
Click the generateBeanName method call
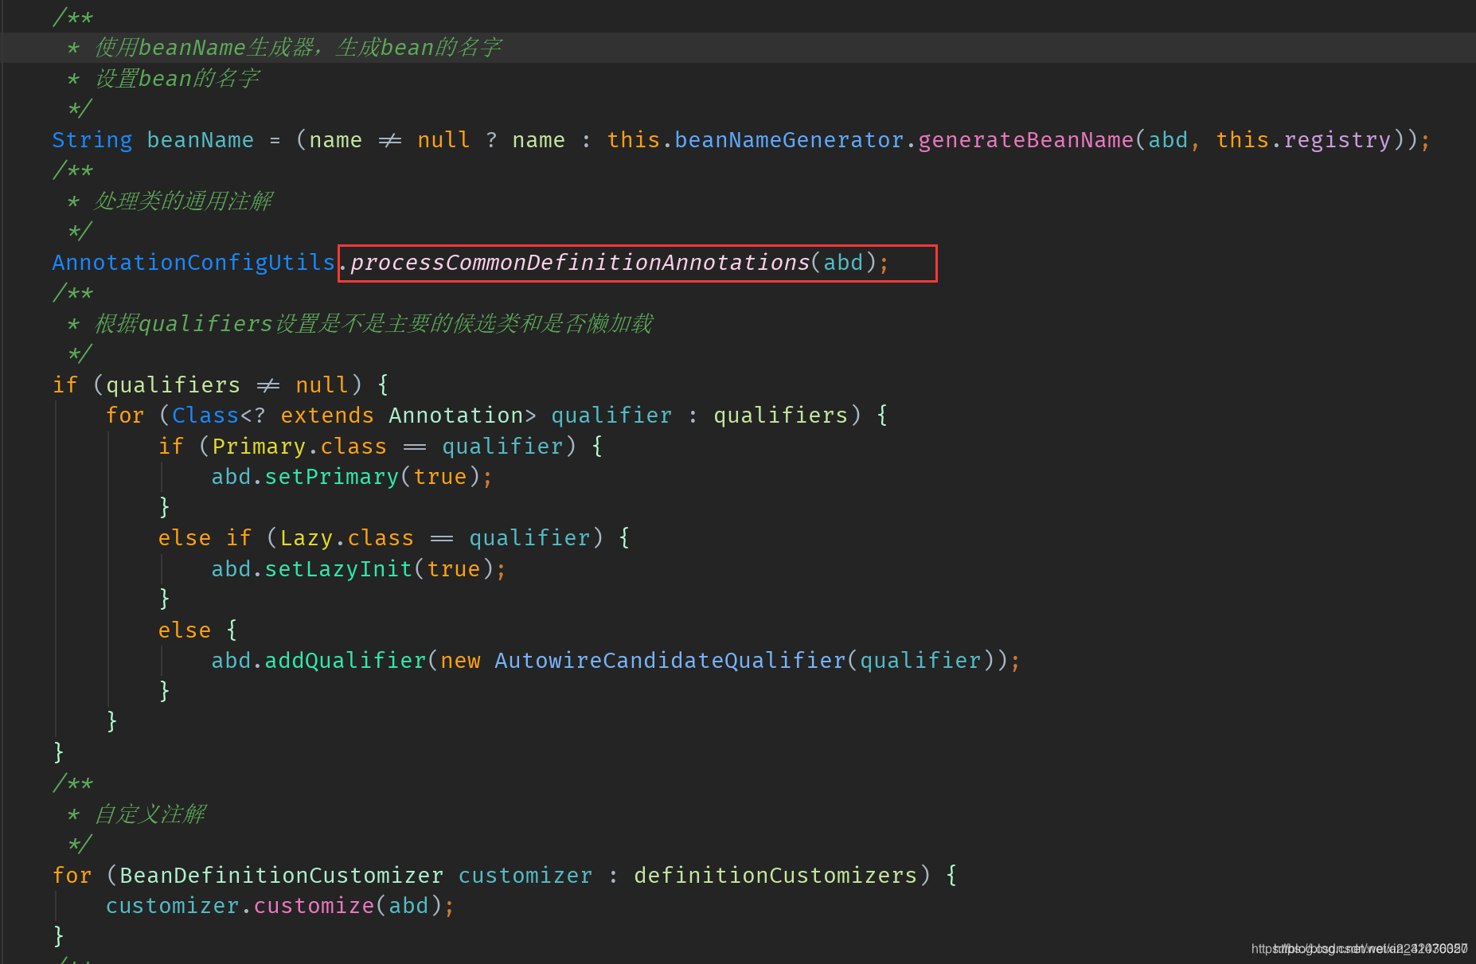pos(1025,140)
